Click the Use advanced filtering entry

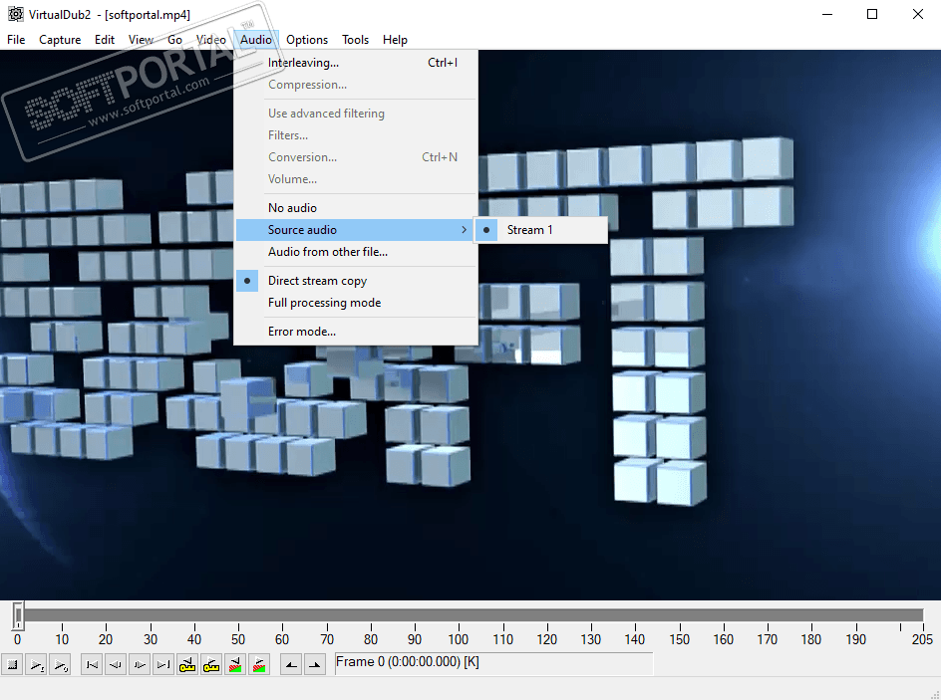[356, 114]
